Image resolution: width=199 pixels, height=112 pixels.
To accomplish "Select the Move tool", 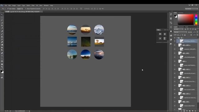I will click(2, 15).
